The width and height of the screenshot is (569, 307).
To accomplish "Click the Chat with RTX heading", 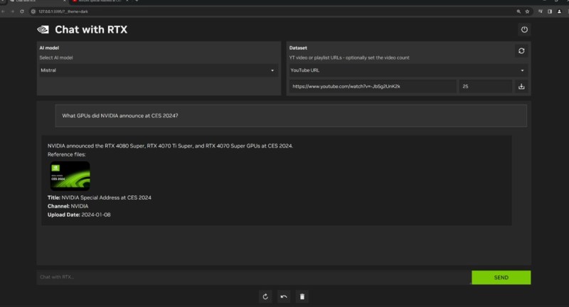I will [x=91, y=30].
